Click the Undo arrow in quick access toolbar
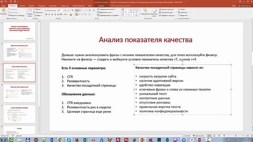Image resolution: width=253 pixels, height=142 pixels. point(6,2)
